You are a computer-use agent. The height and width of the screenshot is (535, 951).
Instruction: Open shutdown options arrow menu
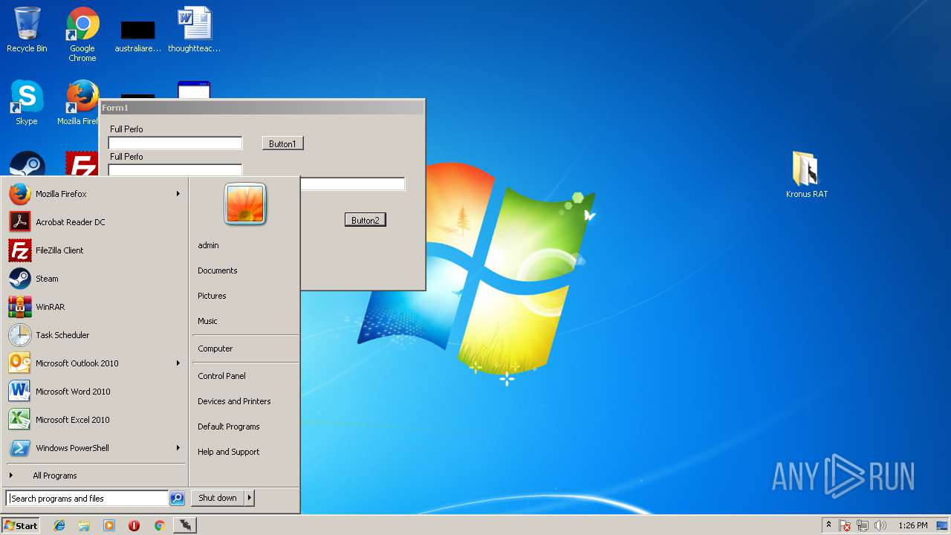(x=250, y=498)
